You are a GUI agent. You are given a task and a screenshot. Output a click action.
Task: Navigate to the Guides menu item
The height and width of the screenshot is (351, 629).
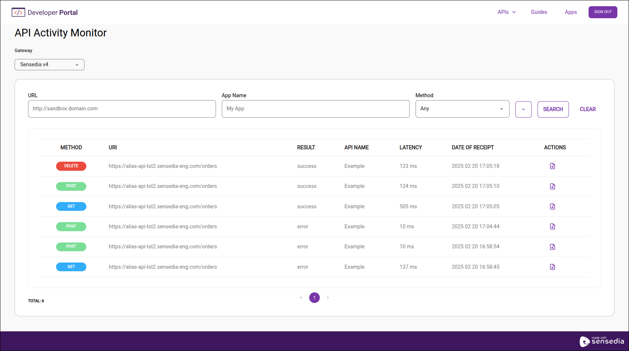(x=539, y=12)
